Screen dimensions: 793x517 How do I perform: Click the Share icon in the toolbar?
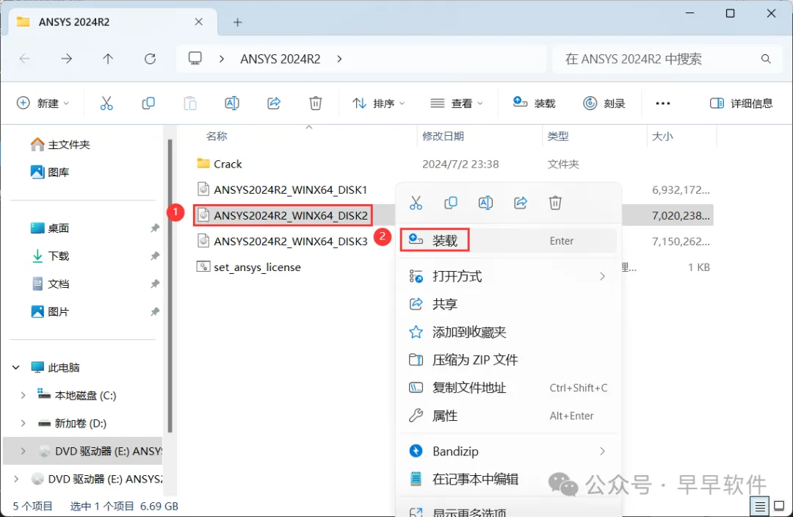pyautogui.click(x=274, y=104)
